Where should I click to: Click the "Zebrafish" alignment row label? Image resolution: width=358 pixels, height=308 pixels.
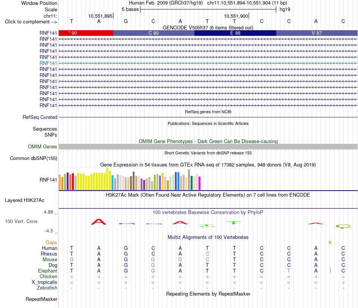[47, 288]
